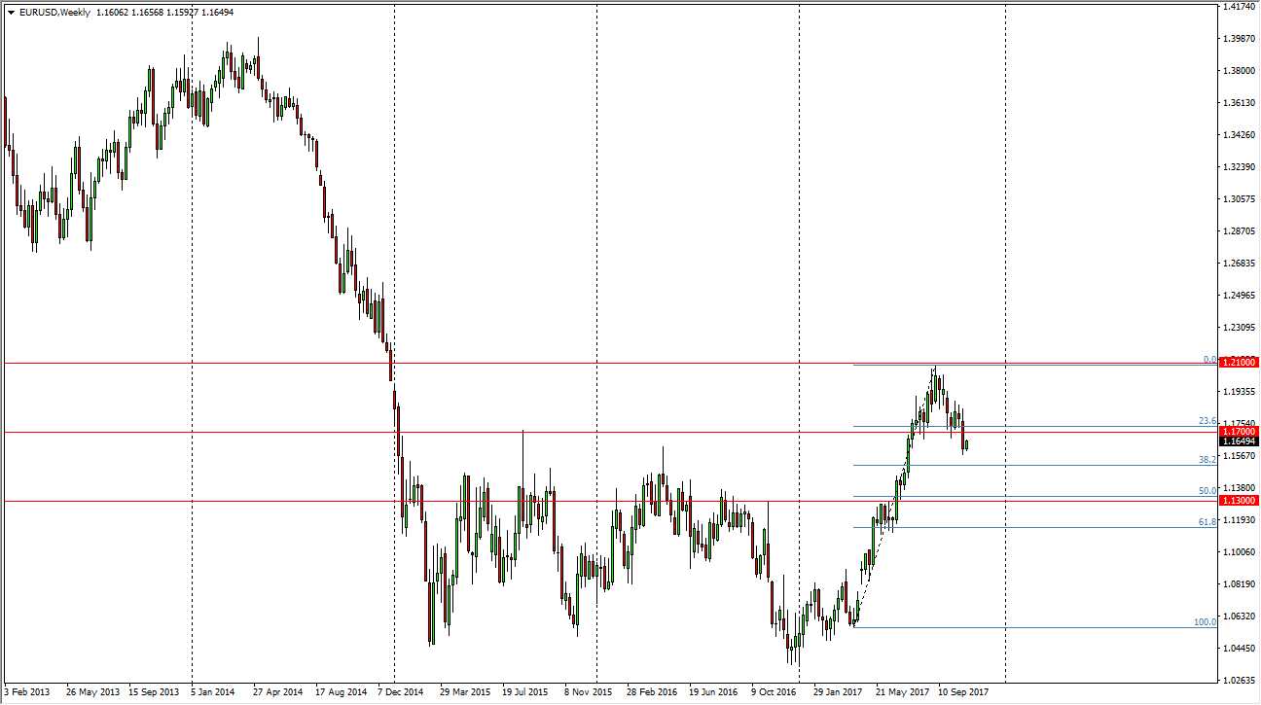The width and height of the screenshot is (1261, 705).
Task: Click the red 1.13000 price marker
Action: (x=1239, y=501)
